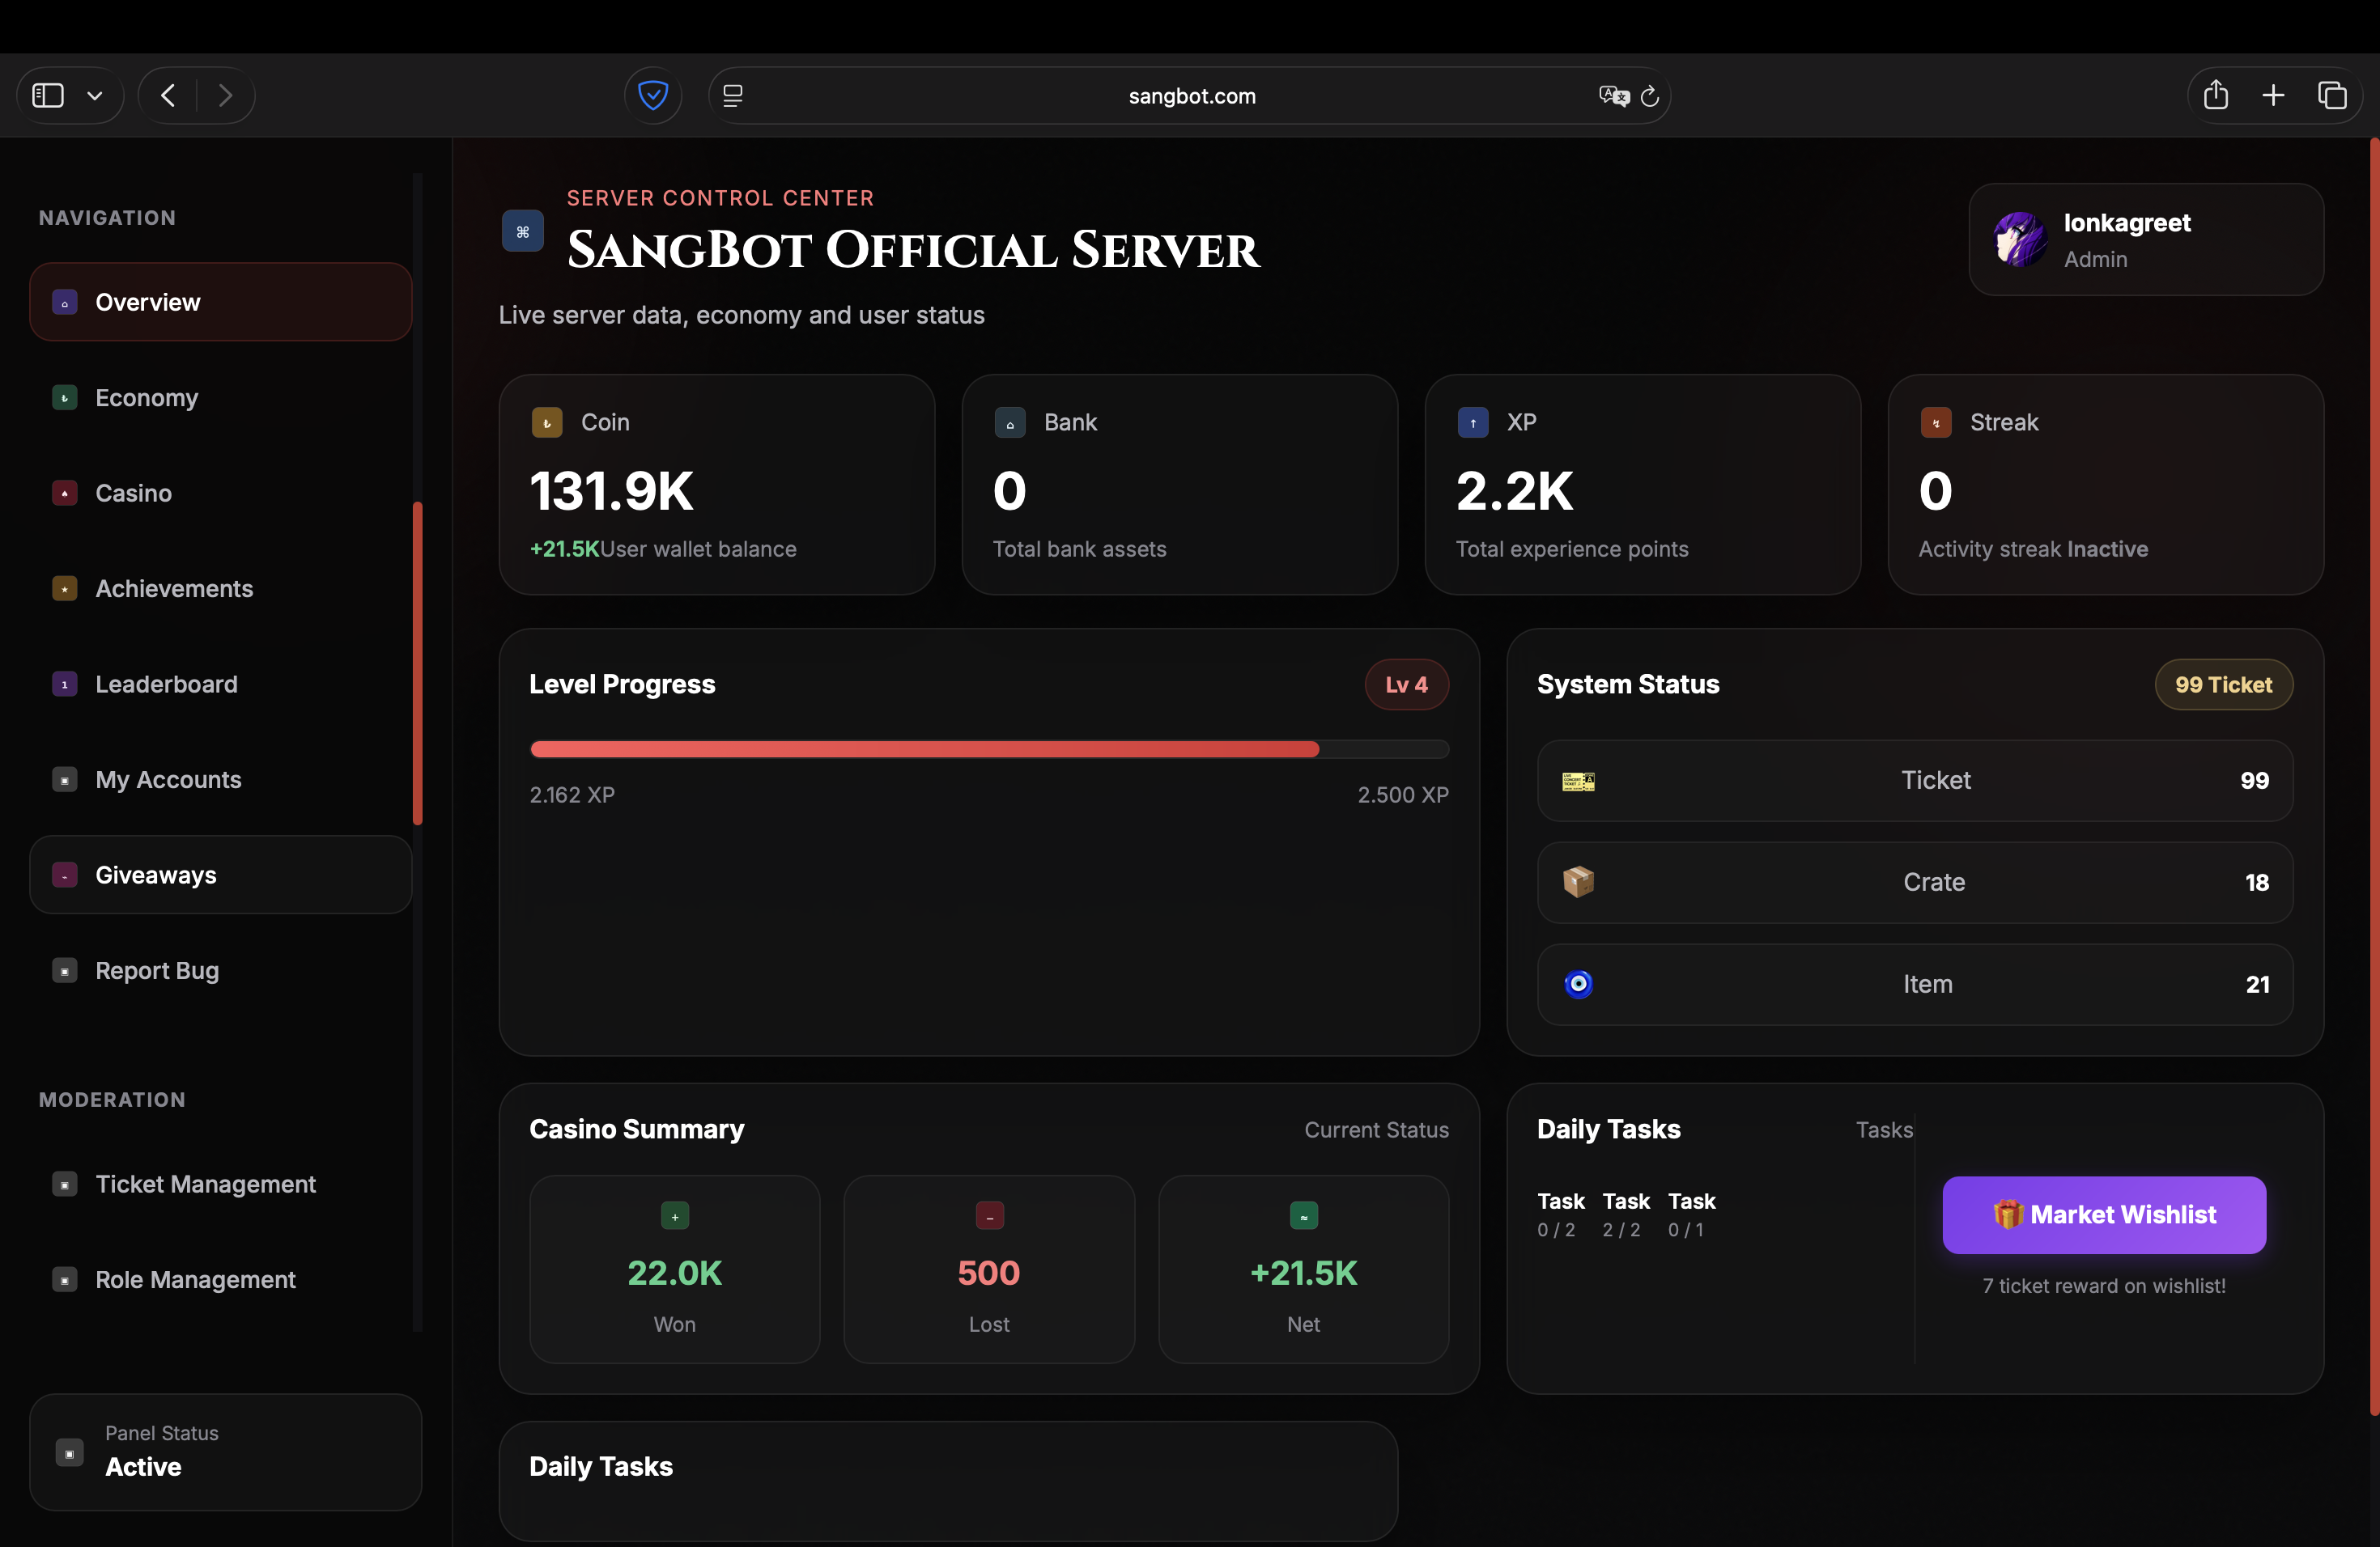Click the Safari privacy shield icon
This screenshot has height=1547, width=2380.
653,96
